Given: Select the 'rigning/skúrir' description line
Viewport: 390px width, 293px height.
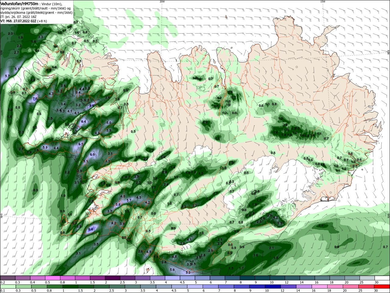Looking at the screenshot, I should point(36,8).
